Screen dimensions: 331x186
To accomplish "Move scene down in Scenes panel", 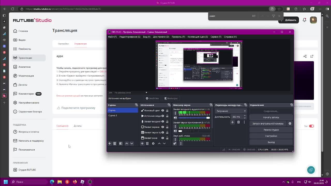I will [x=132, y=143].
